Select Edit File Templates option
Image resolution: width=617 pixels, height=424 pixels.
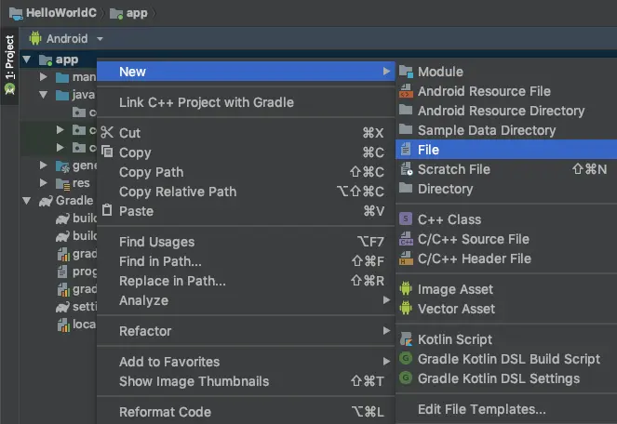coord(481,409)
